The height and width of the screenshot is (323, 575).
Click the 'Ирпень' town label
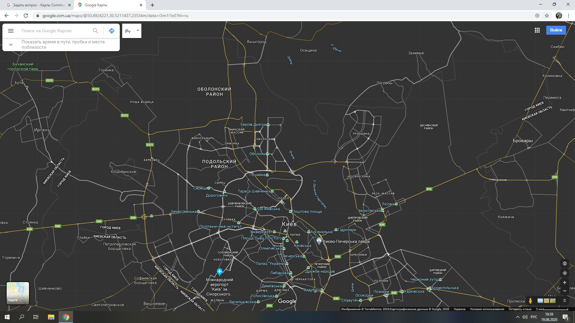[x=42, y=130]
